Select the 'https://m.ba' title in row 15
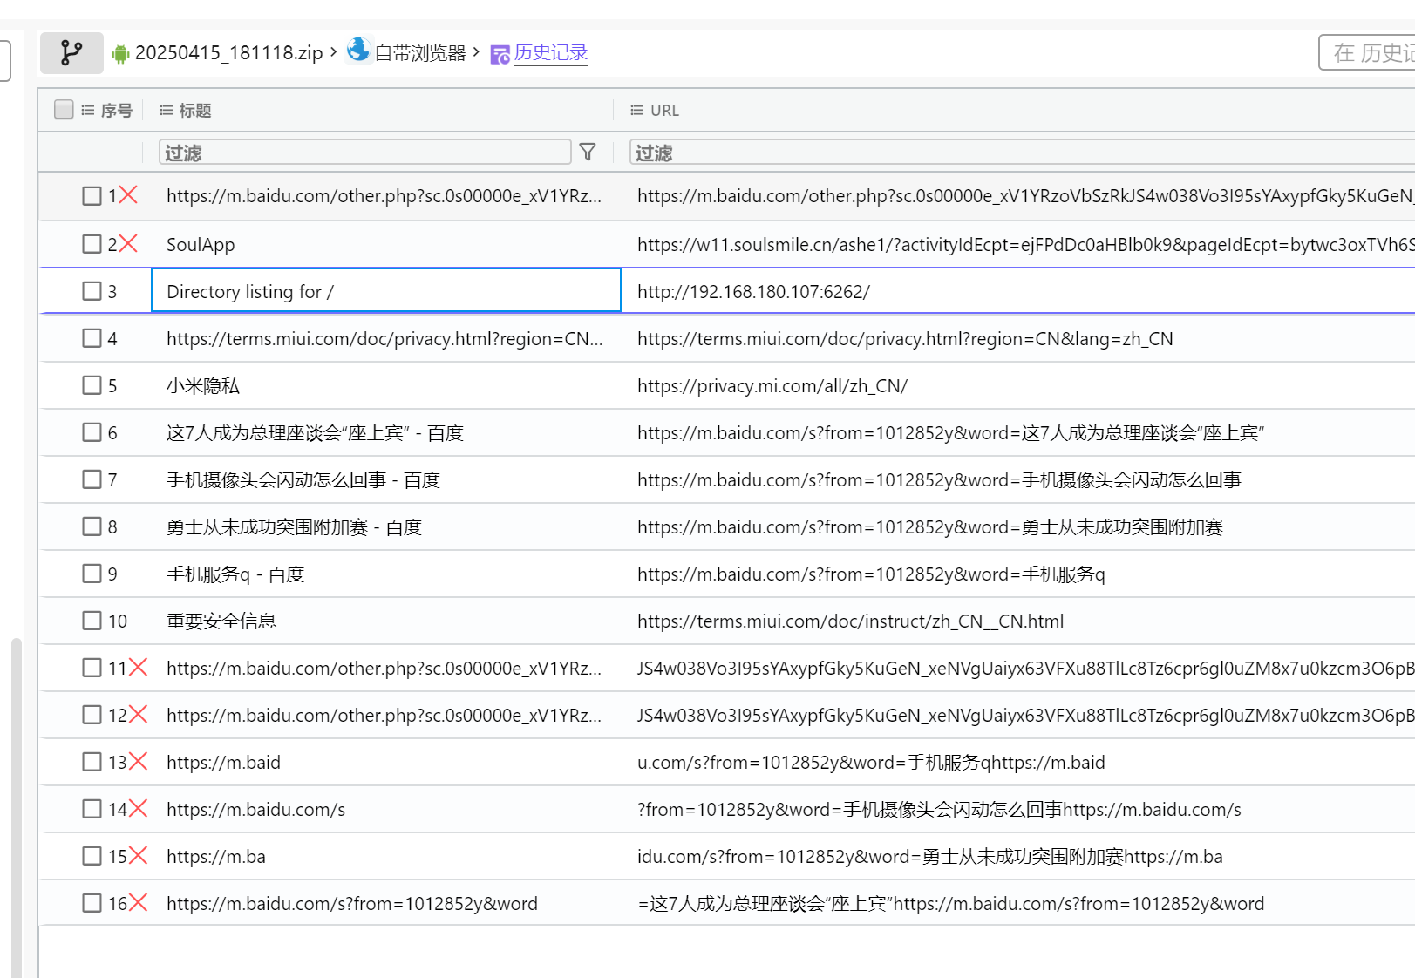This screenshot has height=978, width=1415. point(216,857)
